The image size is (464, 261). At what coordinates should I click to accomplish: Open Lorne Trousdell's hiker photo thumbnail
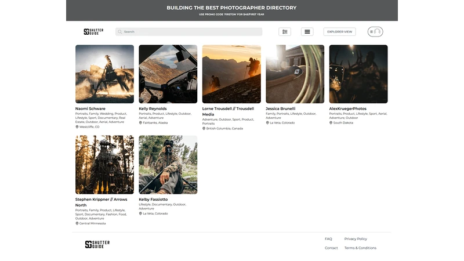231,74
